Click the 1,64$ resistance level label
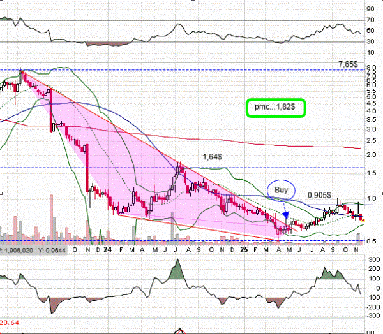The image size is (383, 334). click(213, 156)
